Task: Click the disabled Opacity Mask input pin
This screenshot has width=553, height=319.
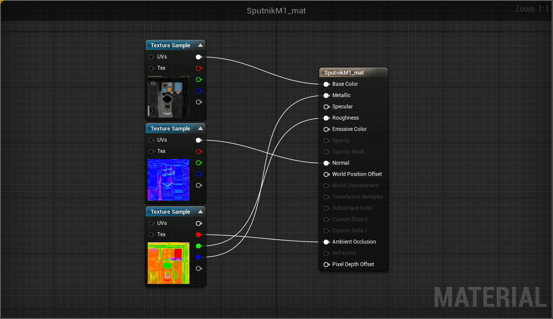Action: tap(326, 152)
